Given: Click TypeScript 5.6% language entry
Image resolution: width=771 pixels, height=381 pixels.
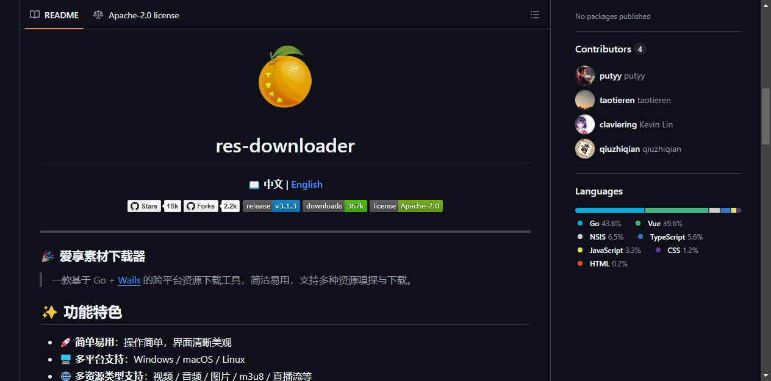Looking at the screenshot, I should pyautogui.click(x=670, y=237).
